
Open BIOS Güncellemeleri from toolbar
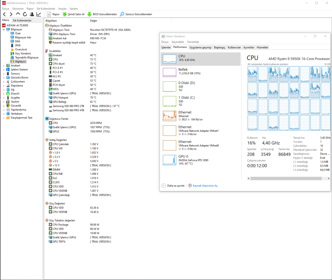102,14
